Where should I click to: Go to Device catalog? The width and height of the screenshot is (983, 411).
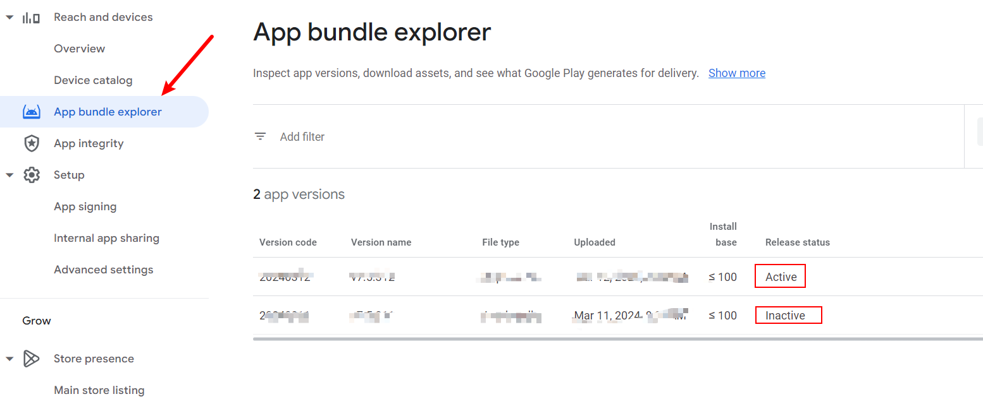[x=93, y=80]
